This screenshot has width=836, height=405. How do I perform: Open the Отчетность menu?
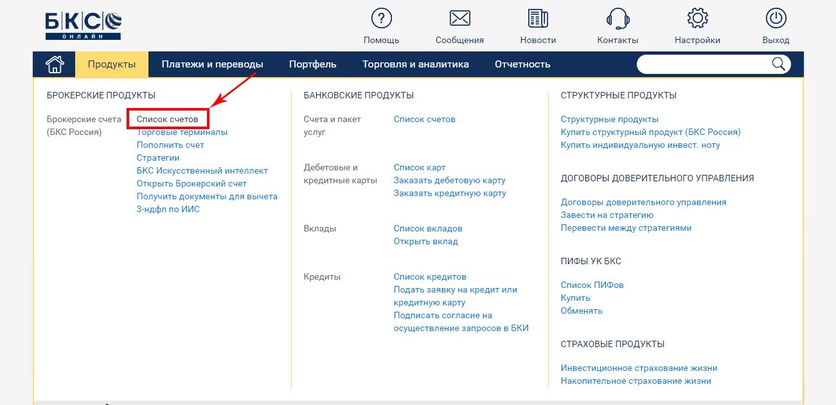pos(522,64)
